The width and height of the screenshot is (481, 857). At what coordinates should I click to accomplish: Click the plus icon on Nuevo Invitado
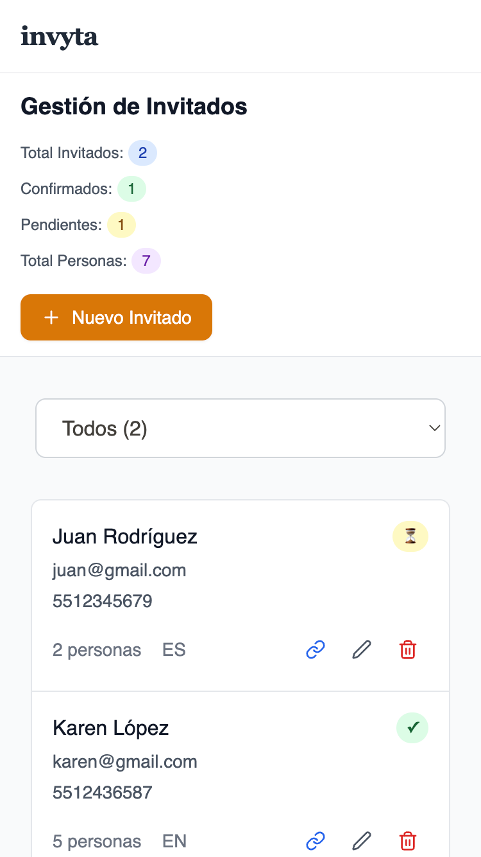tap(51, 317)
